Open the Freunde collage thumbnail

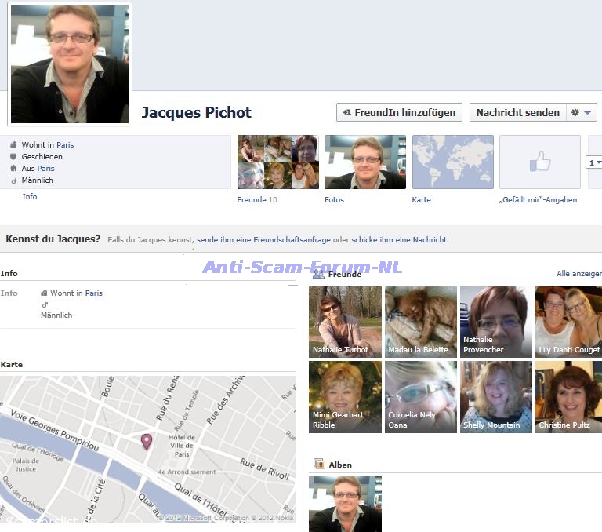277,162
